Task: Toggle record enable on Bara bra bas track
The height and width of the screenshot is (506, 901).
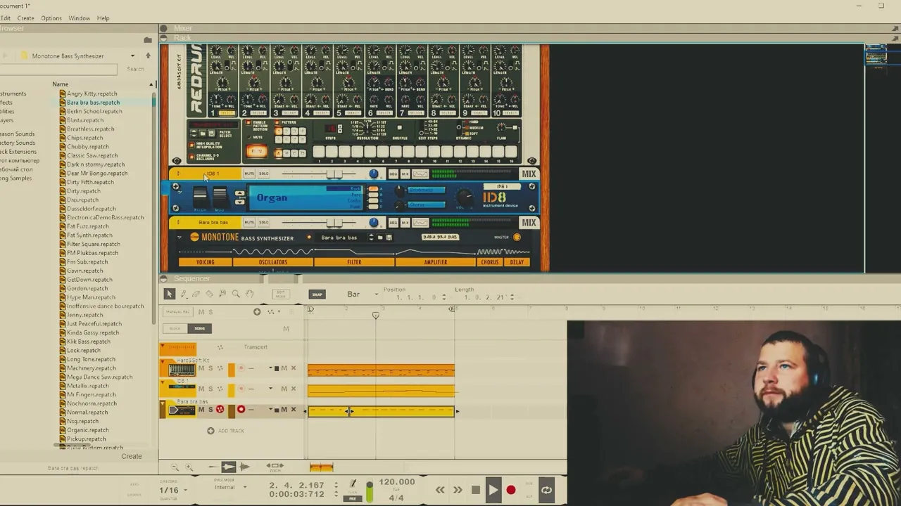Action: pos(241,410)
